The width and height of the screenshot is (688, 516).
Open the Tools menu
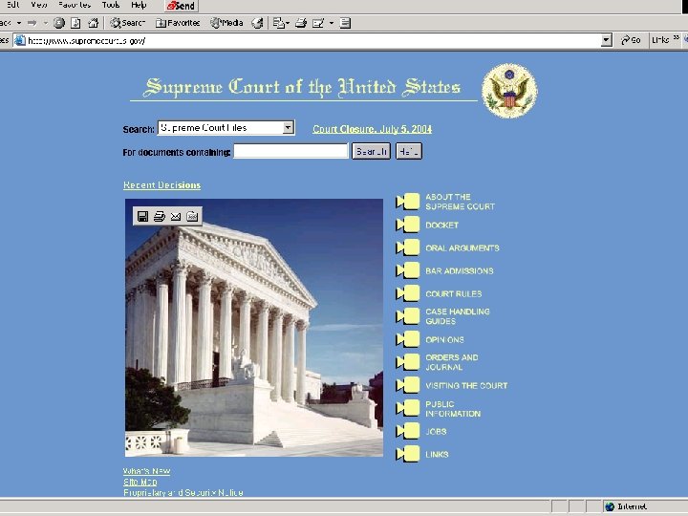pyautogui.click(x=111, y=5)
